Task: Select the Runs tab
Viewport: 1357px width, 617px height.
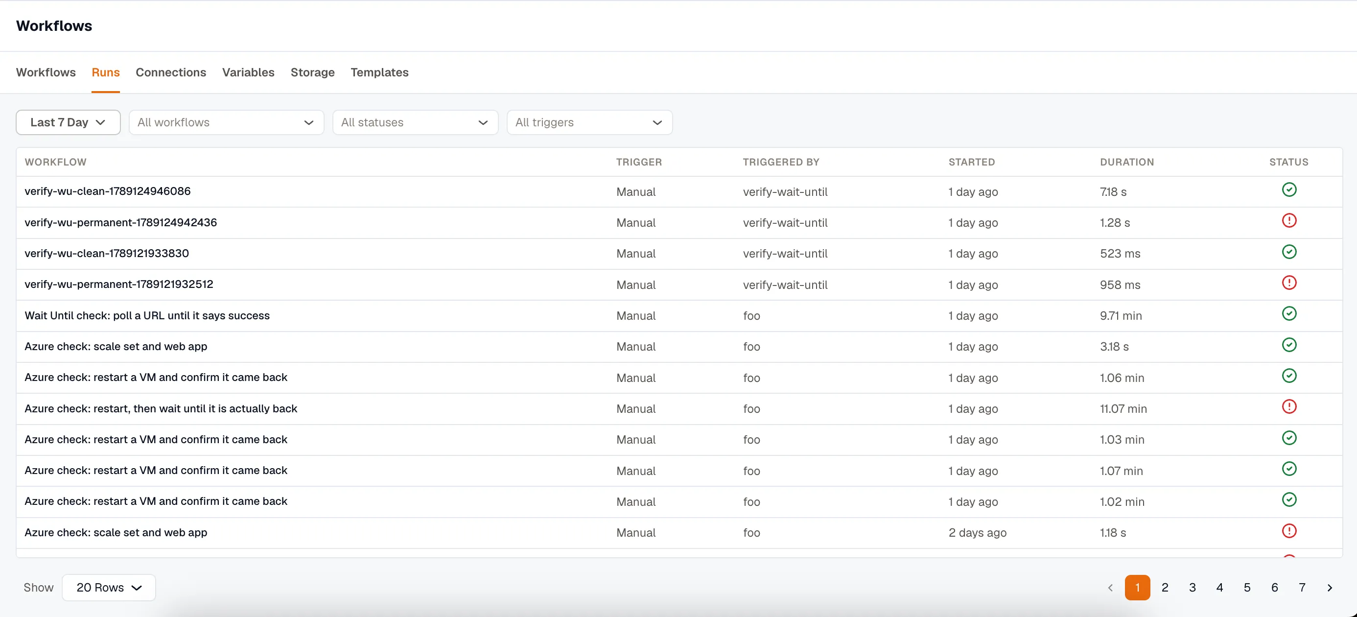Action: pos(105,72)
